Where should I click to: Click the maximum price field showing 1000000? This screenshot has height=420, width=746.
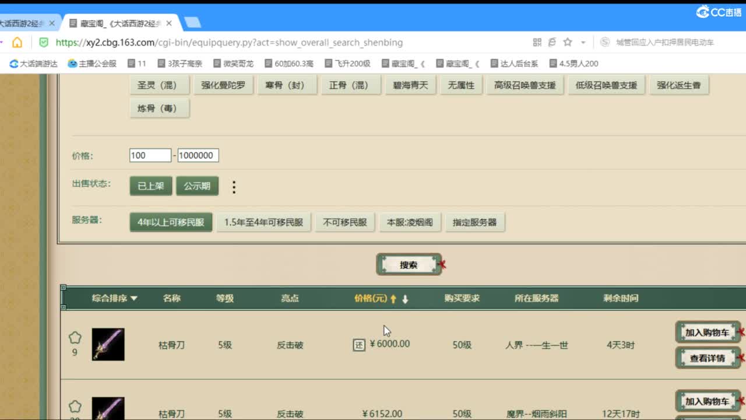click(x=198, y=155)
